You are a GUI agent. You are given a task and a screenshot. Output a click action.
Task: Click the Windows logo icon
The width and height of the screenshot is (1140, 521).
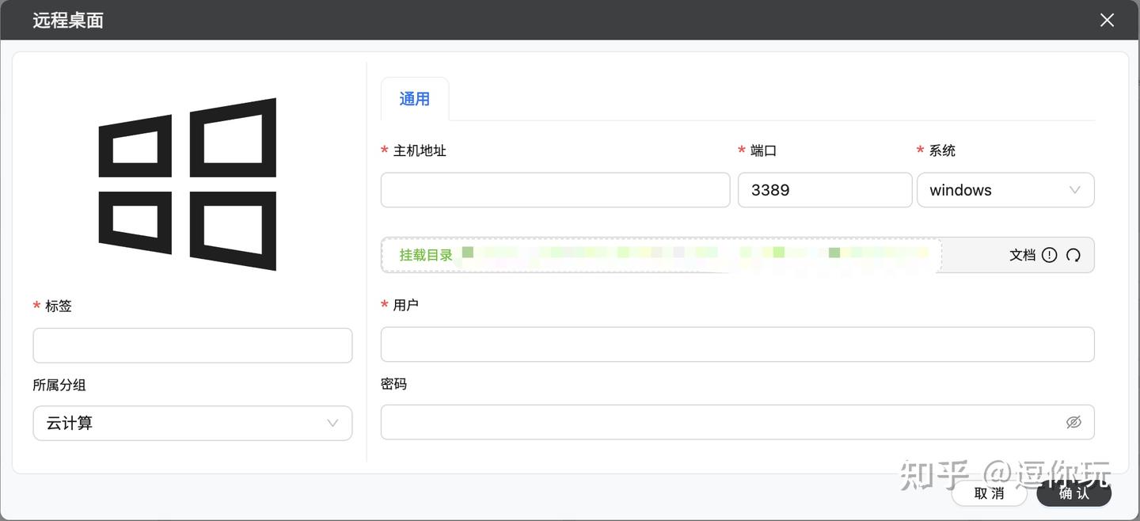188,184
